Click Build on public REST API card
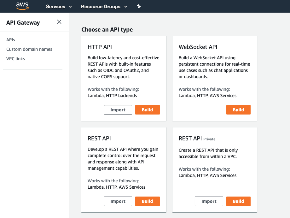This screenshot has height=218, width=290. [147, 201]
